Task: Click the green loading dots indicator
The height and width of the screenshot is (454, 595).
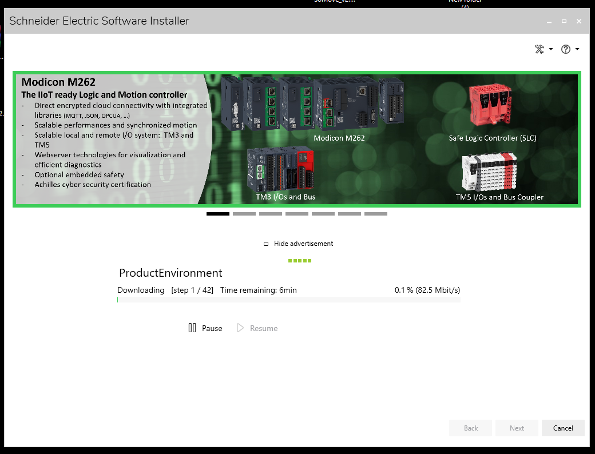Action: pos(300,261)
